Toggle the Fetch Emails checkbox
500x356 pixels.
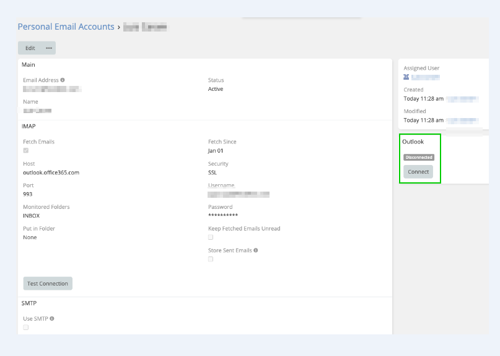26,150
